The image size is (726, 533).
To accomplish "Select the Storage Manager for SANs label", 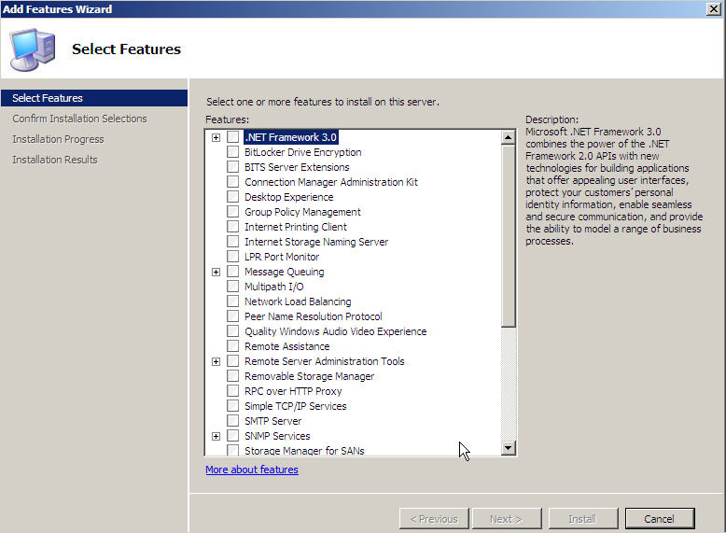I will click(304, 450).
